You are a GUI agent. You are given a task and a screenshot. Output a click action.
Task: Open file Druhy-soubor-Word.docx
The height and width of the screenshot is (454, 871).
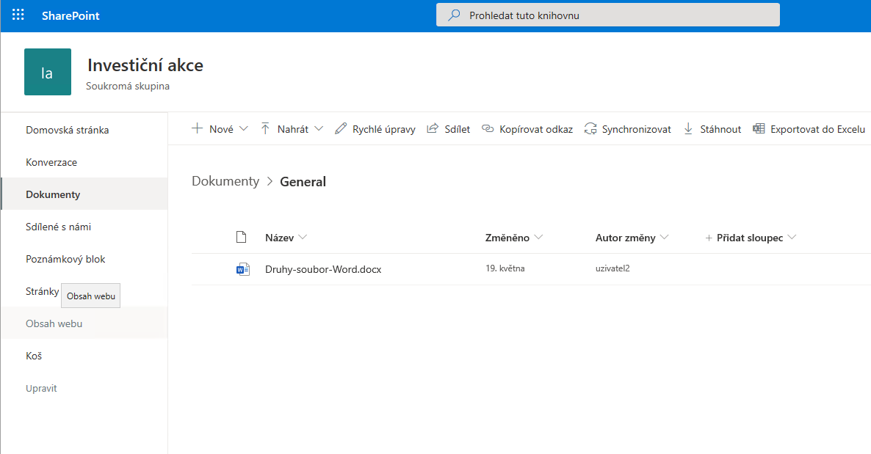tap(323, 270)
